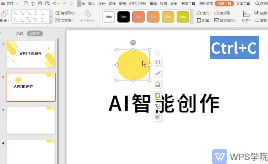Click the Format Painter (格式刷) button
The width and height of the screenshot is (268, 164).
(222, 13)
